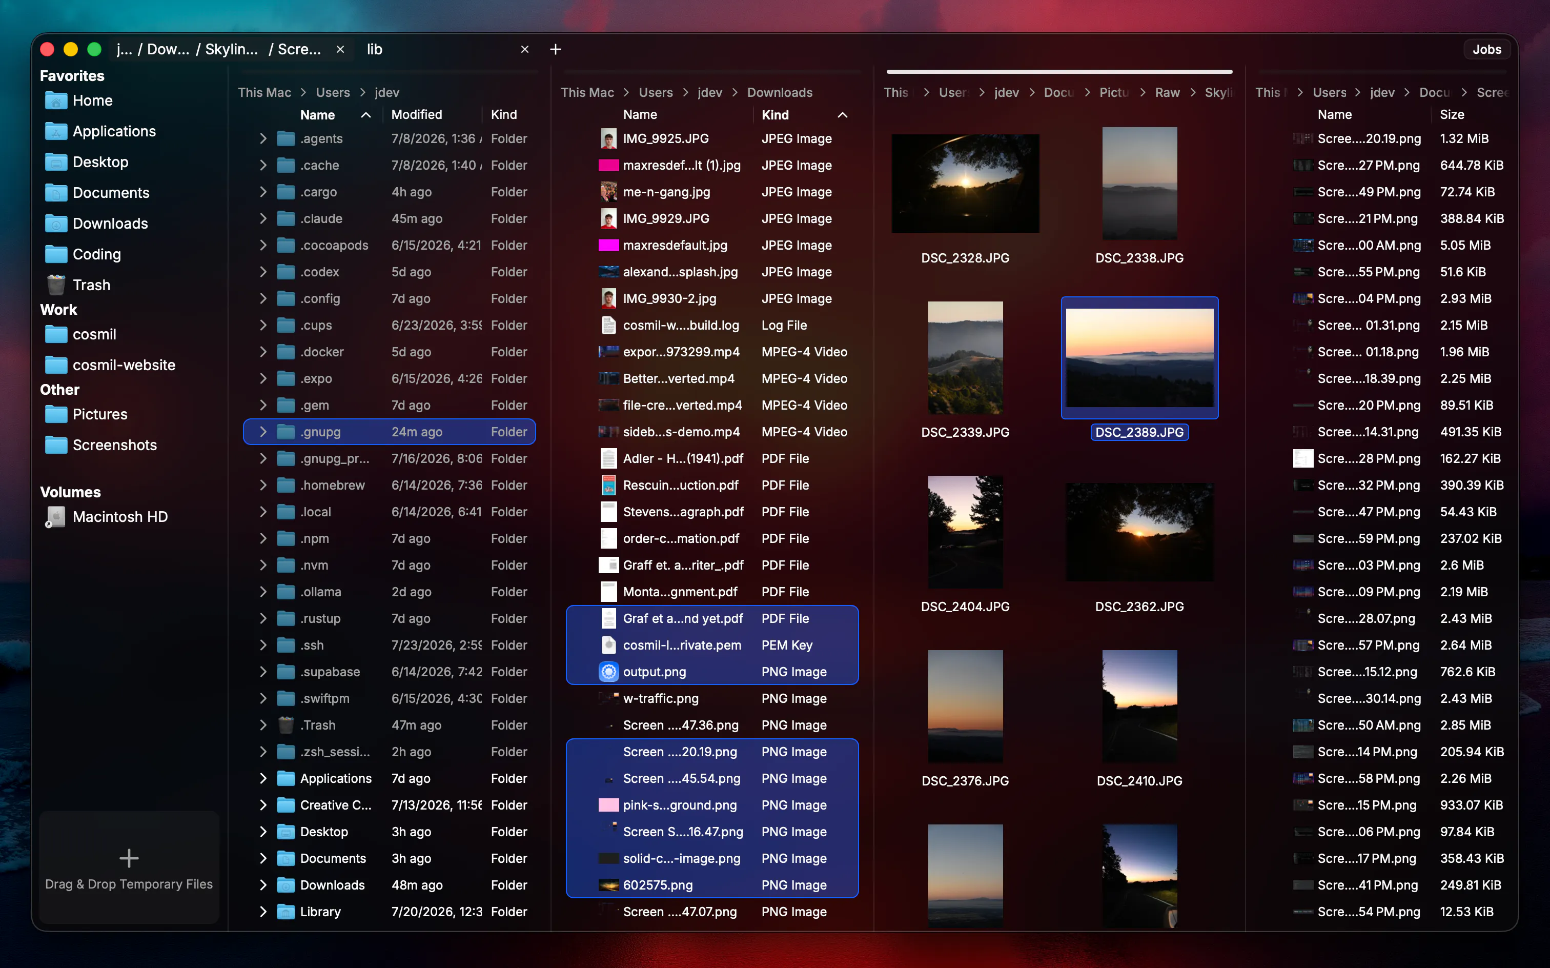The width and height of the screenshot is (1550, 968).
Task: Expand the .ollama folder
Action: [263, 592]
